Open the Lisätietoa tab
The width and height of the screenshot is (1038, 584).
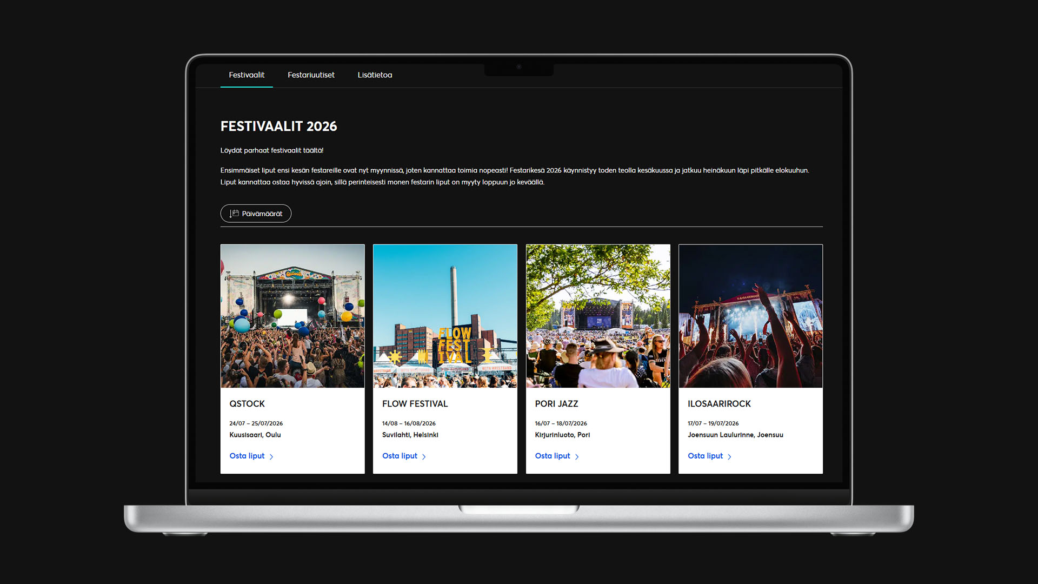tap(375, 75)
